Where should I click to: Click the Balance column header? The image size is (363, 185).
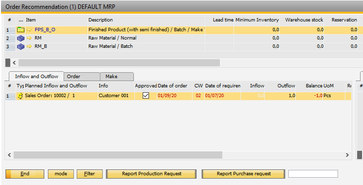pos(314,86)
